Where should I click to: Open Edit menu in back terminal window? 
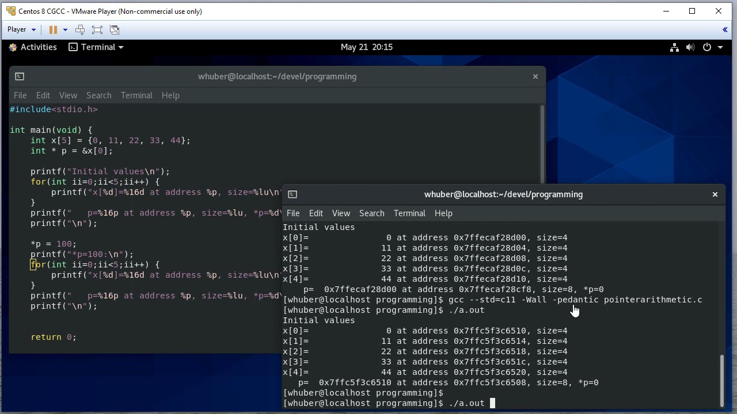pos(43,95)
